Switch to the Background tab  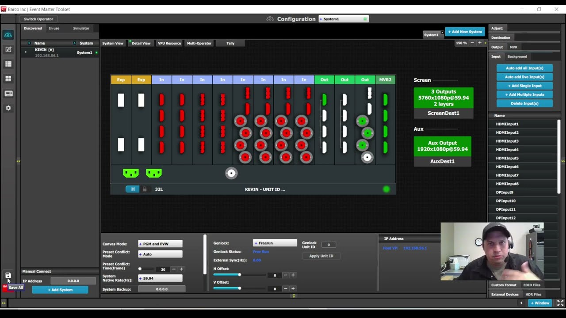coord(517,57)
